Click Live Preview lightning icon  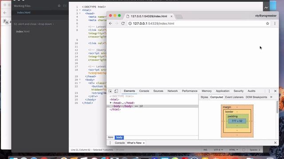[x=266, y=8]
